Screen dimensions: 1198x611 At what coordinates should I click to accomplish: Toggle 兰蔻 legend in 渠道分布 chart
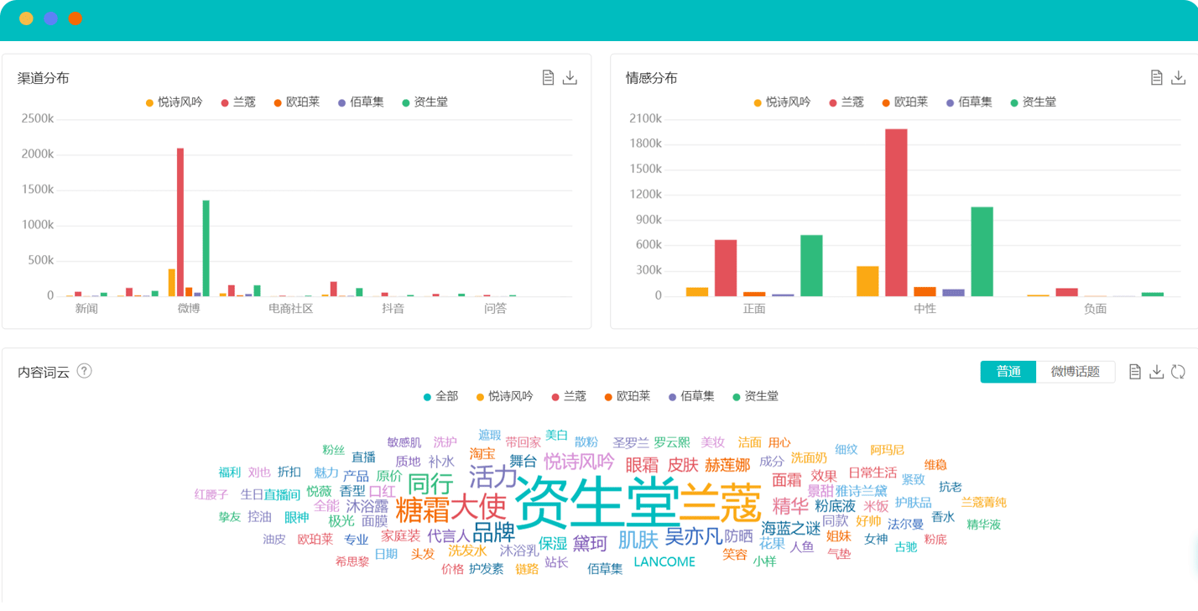point(238,102)
